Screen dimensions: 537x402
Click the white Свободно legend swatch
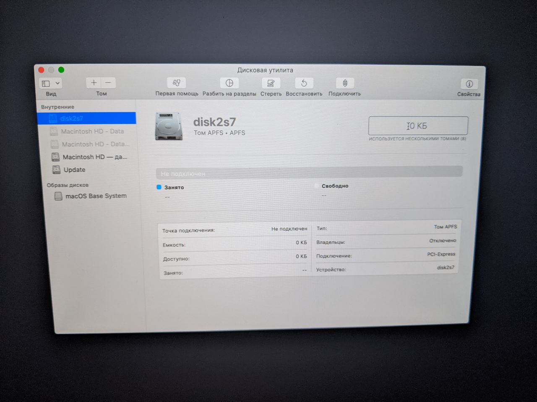coord(316,186)
